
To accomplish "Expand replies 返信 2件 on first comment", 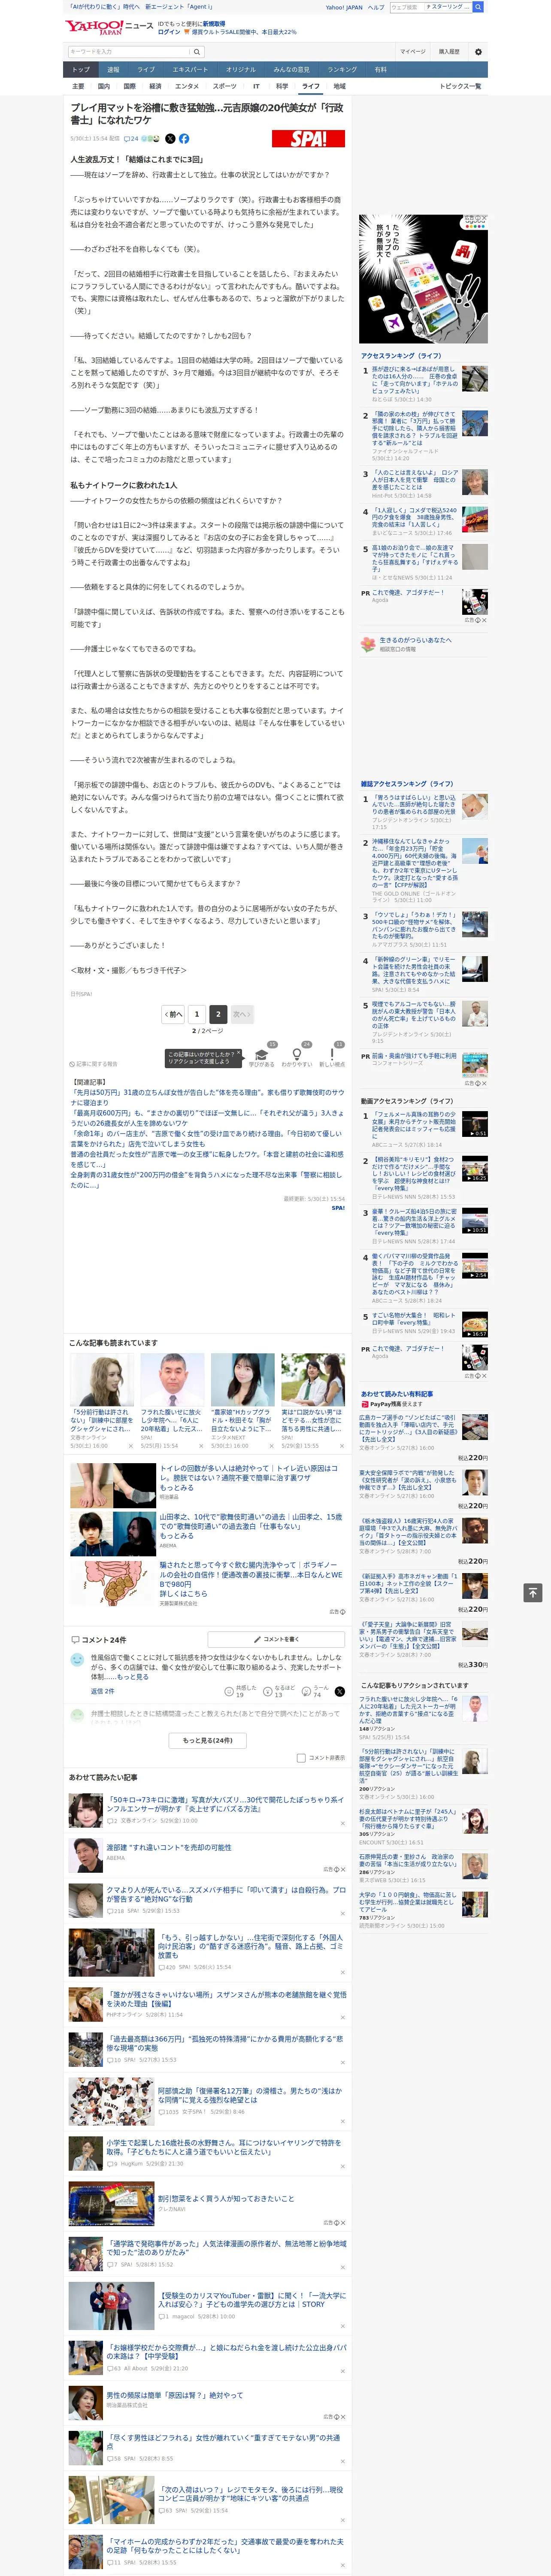I will [x=102, y=1691].
